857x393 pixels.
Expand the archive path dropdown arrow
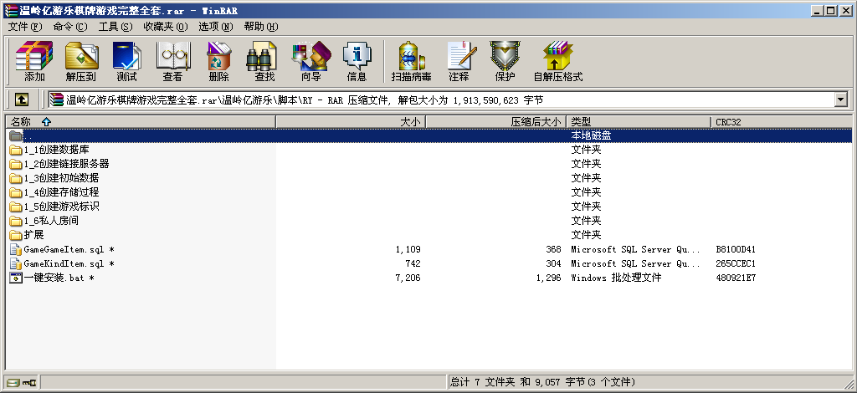pos(840,100)
